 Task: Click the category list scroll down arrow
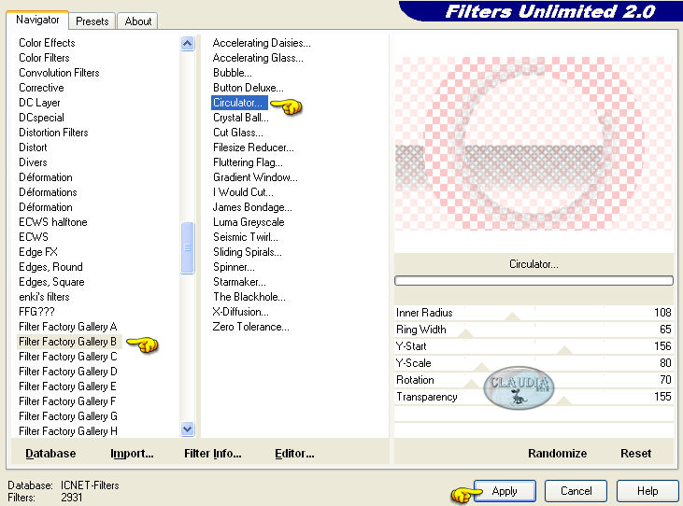pyautogui.click(x=187, y=429)
